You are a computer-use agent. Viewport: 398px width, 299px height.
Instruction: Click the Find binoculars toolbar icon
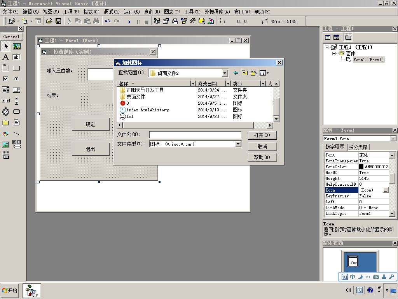click(96, 21)
